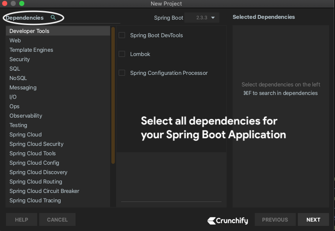
Task: Click the dependencies search magnifier icon
Action: [53, 18]
